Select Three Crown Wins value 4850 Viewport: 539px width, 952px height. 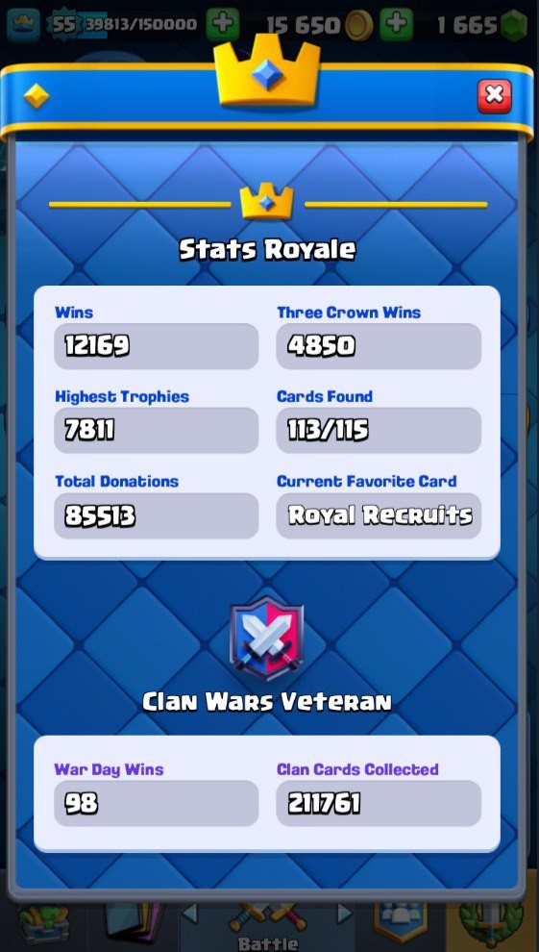coord(379,346)
